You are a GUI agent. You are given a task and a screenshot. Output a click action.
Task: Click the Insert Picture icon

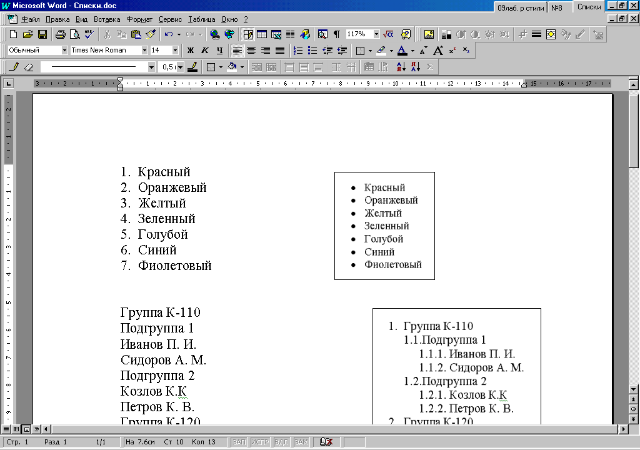point(429,34)
